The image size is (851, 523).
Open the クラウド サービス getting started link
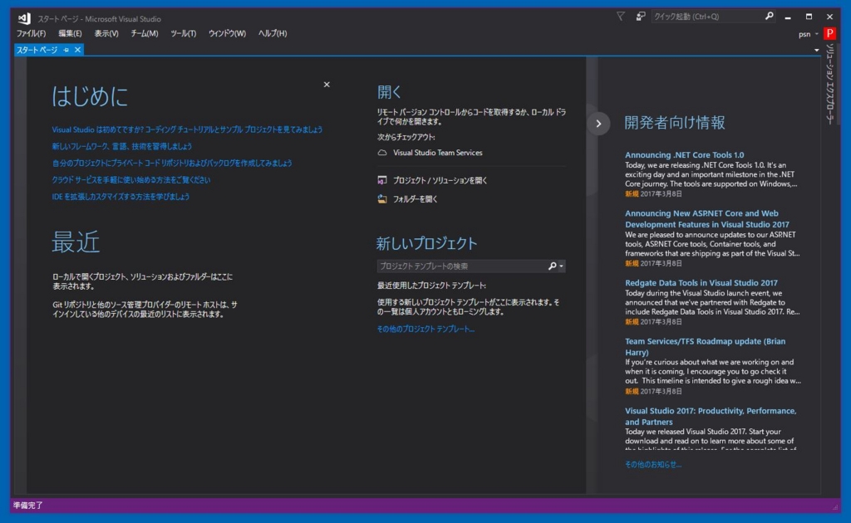coord(130,180)
